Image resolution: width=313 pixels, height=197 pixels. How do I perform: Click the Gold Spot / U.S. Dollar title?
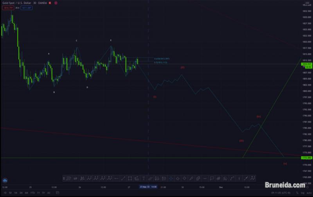pos(17,3)
